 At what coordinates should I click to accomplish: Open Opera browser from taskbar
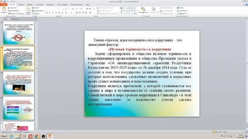click(31, 136)
